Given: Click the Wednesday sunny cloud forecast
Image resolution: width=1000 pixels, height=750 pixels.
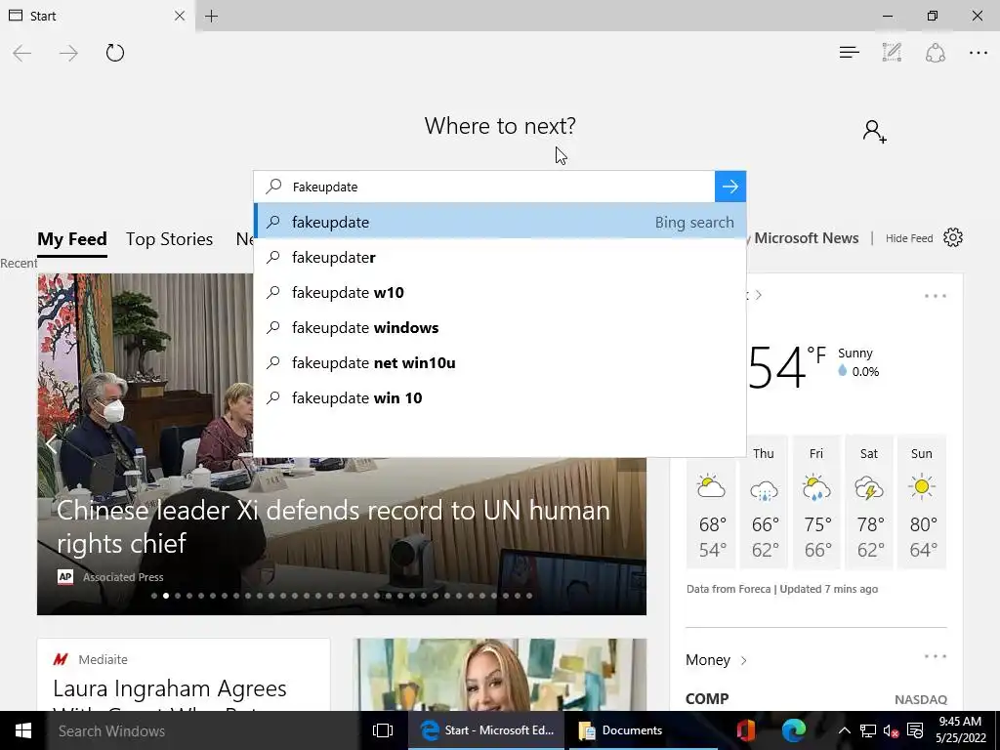Looking at the screenshot, I should pos(711,502).
